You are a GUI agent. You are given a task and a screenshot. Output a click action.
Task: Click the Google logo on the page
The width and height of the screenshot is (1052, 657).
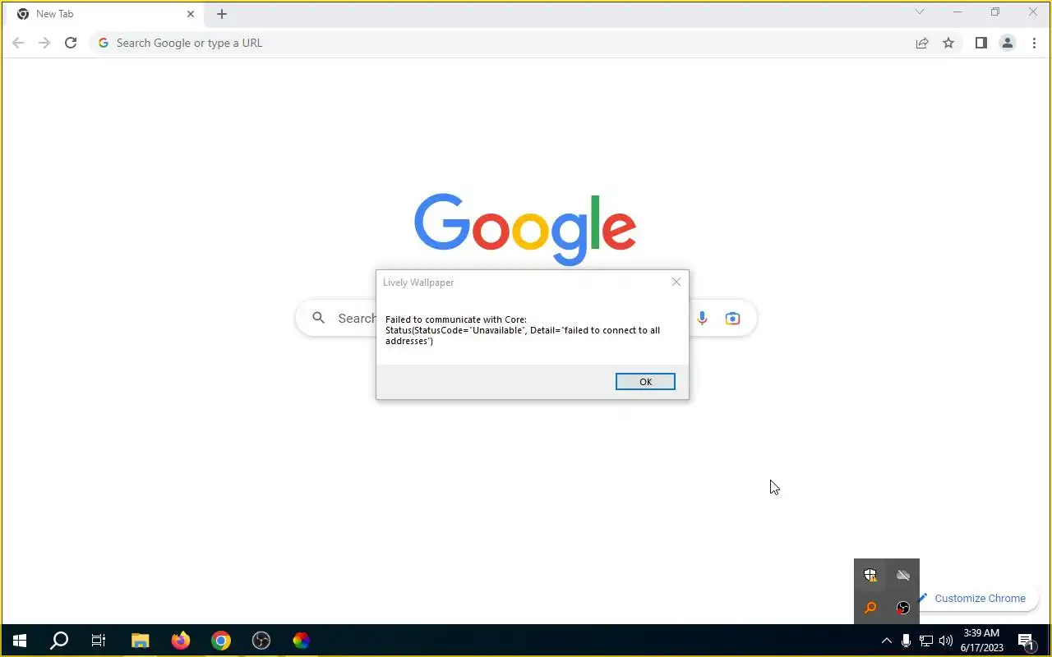pyautogui.click(x=525, y=229)
